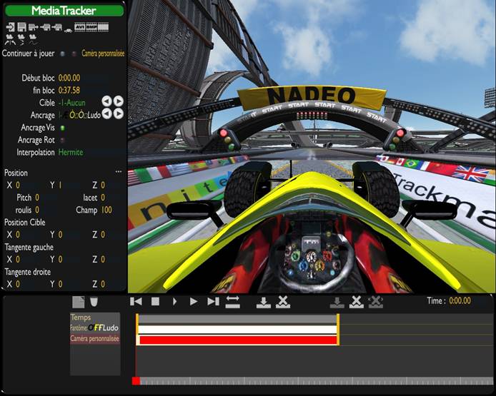Click the grey timeline ruler bar

pyautogui.click(x=317, y=381)
